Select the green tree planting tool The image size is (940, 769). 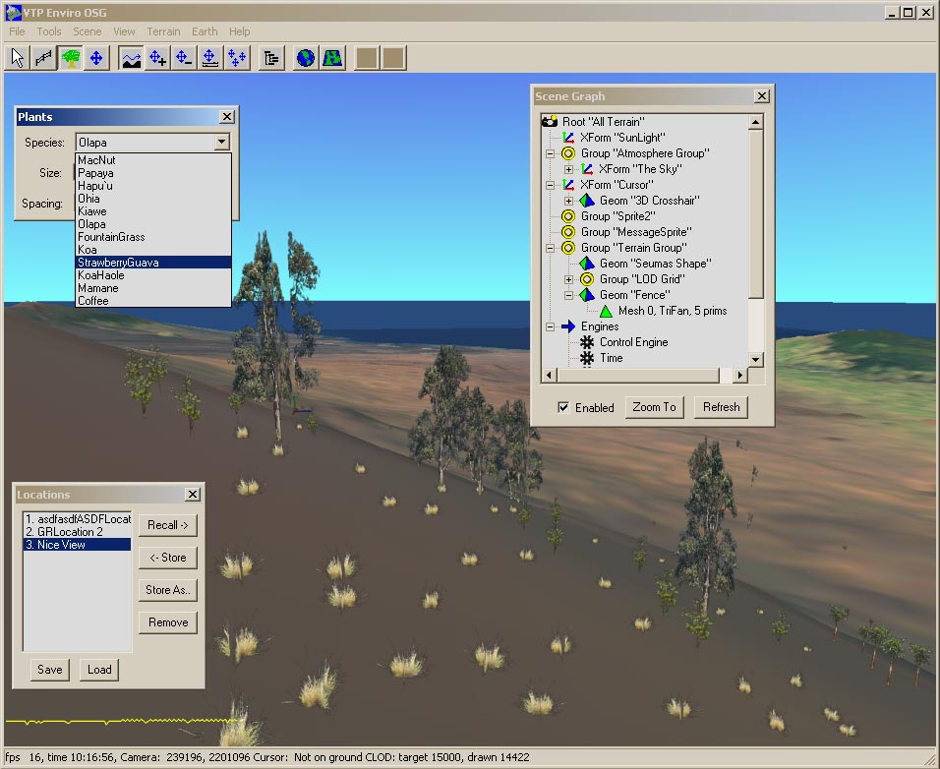pyautogui.click(x=70, y=58)
